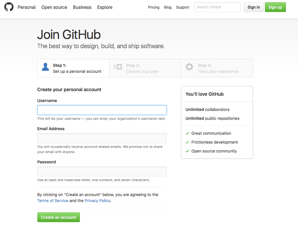Click into the Username field
The width and height of the screenshot is (298, 225).
(102, 110)
